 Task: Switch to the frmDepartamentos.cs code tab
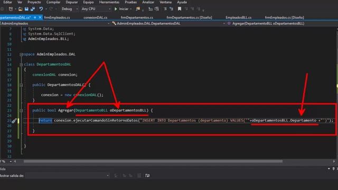tap(137, 17)
